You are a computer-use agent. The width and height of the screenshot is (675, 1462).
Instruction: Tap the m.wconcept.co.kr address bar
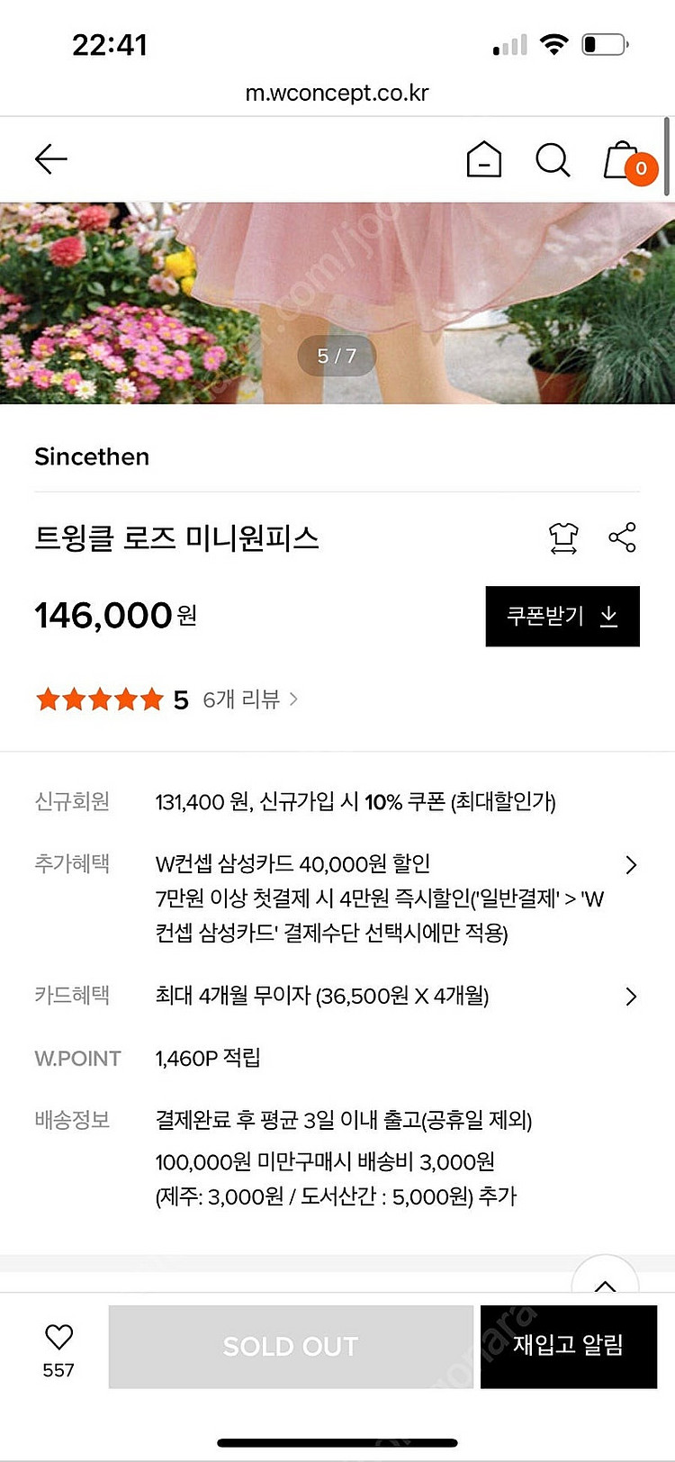click(337, 93)
